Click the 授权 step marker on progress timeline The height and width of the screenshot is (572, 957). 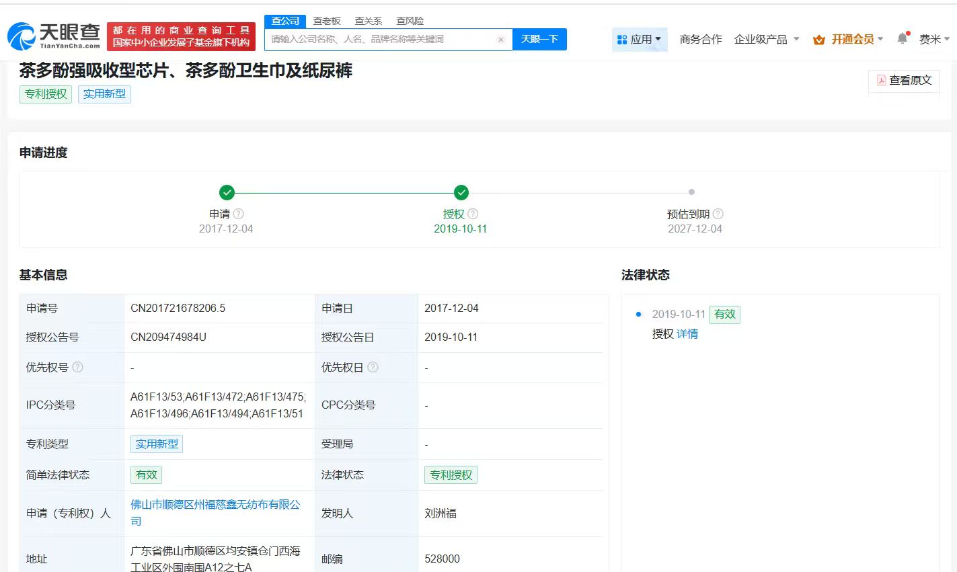pyautogui.click(x=461, y=193)
